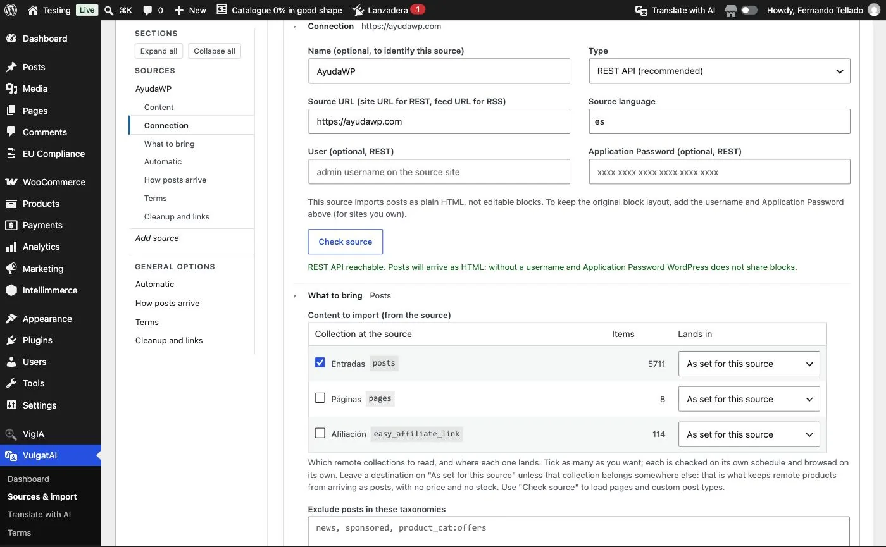Collapse the What to bring section triangle
This screenshot has width=886, height=547.
click(x=295, y=296)
